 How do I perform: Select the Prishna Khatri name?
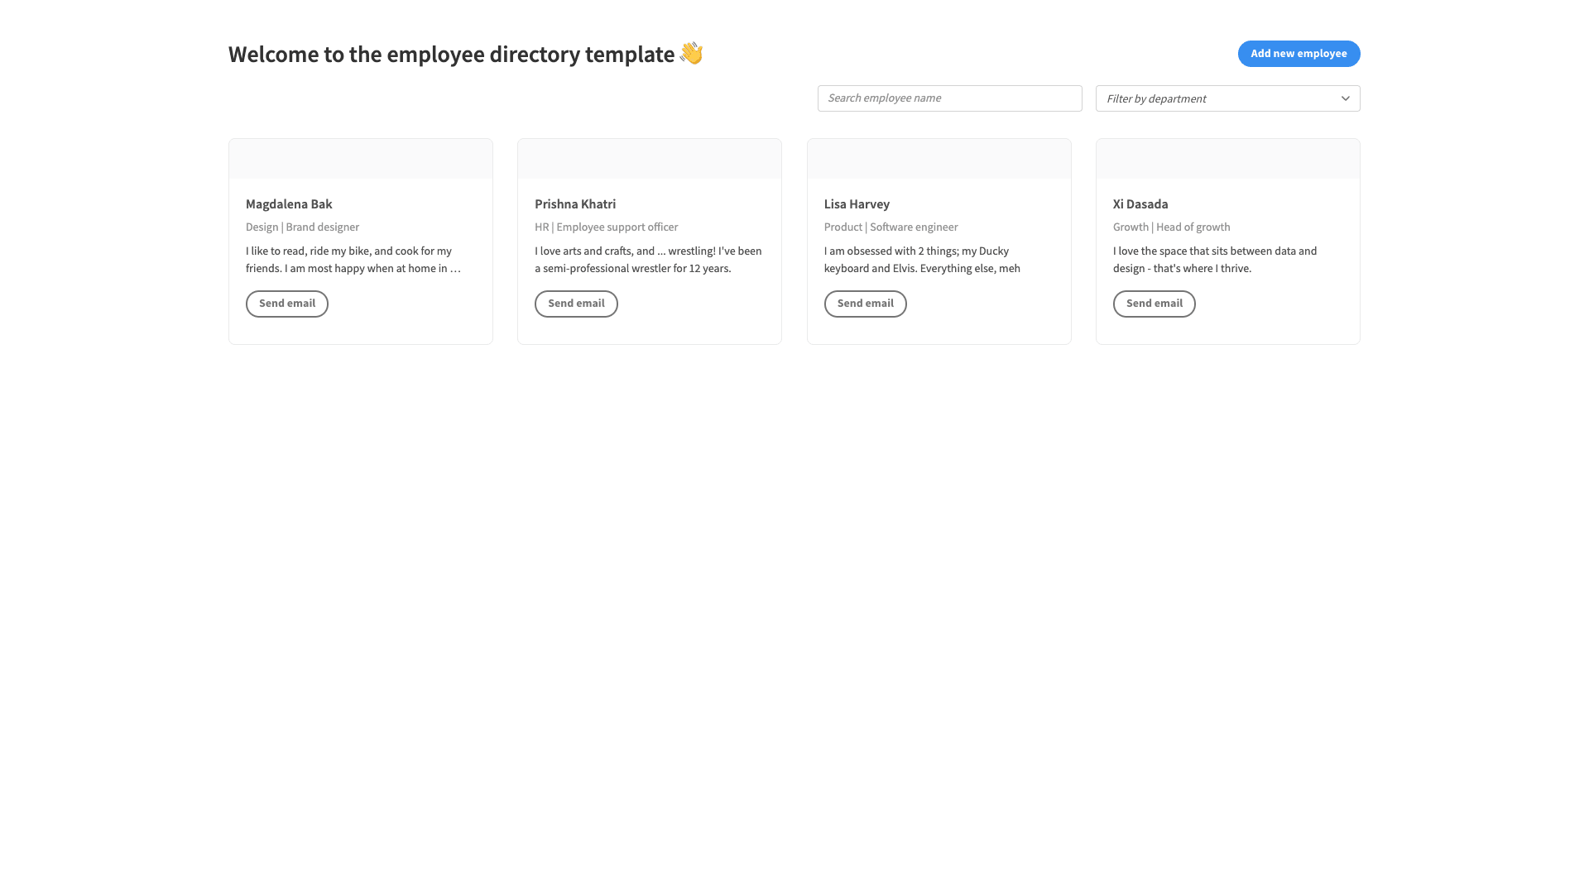pos(575,204)
